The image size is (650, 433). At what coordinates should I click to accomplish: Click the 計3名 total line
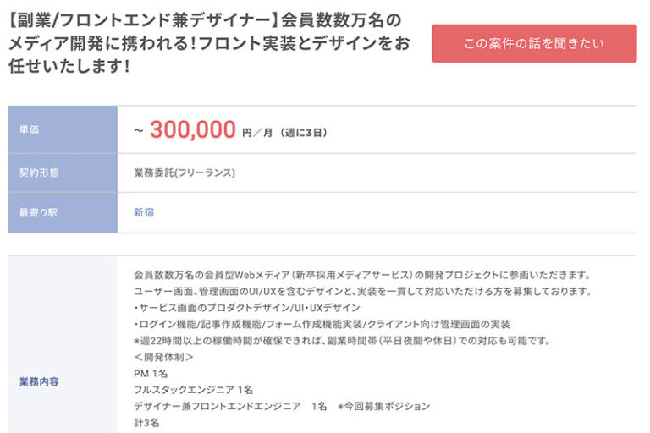click(x=144, y=422)
